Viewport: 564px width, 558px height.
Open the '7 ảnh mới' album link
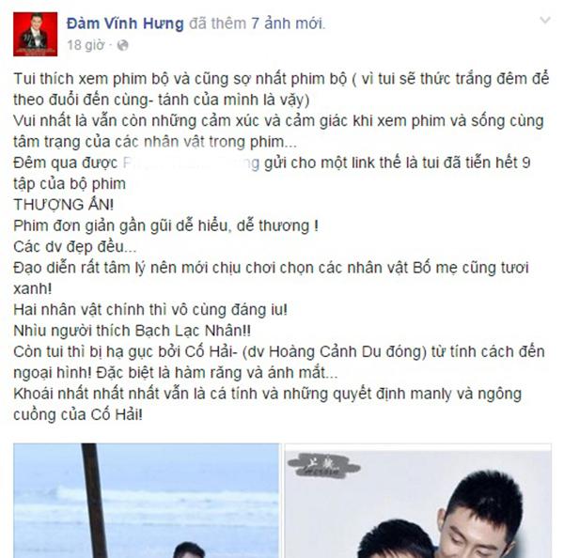(288, 23)
